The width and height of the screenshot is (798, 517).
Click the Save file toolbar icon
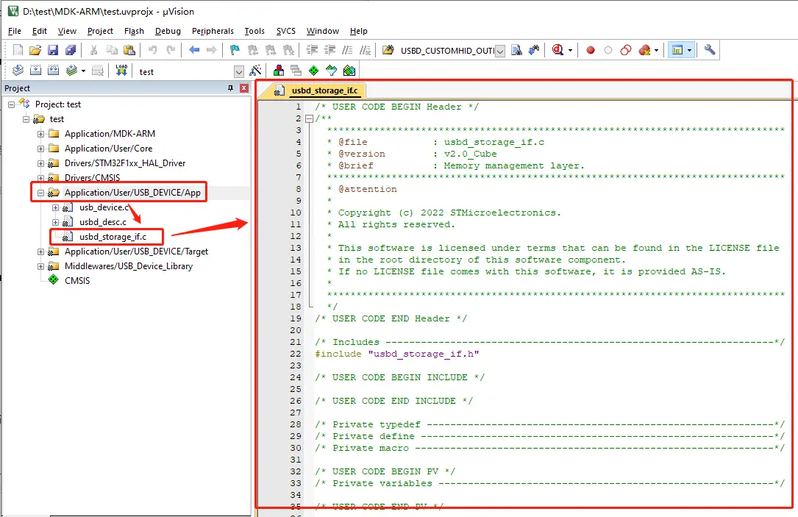click(x=53, y=50)
